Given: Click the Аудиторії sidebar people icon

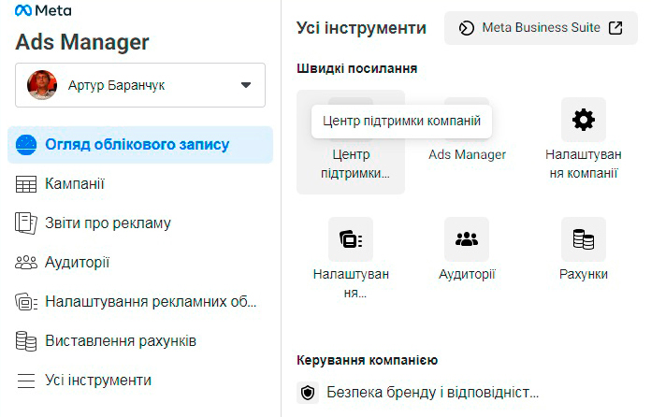Looking at the screenshot, I should coord(26,263).
